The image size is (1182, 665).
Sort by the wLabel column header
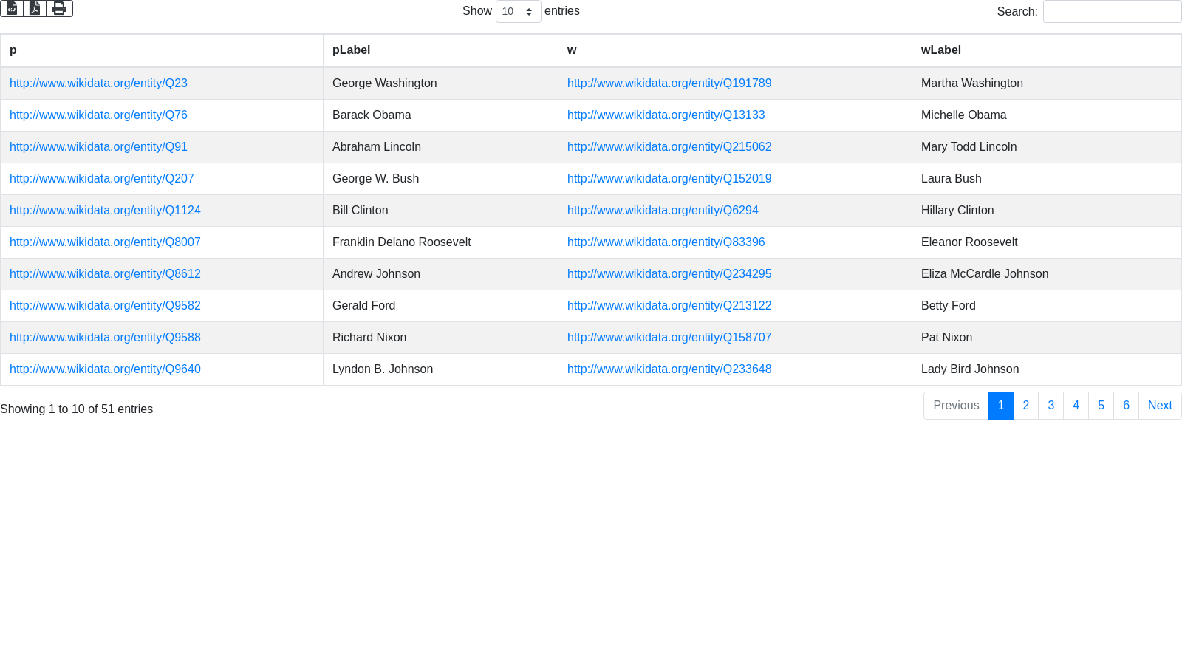940,50
